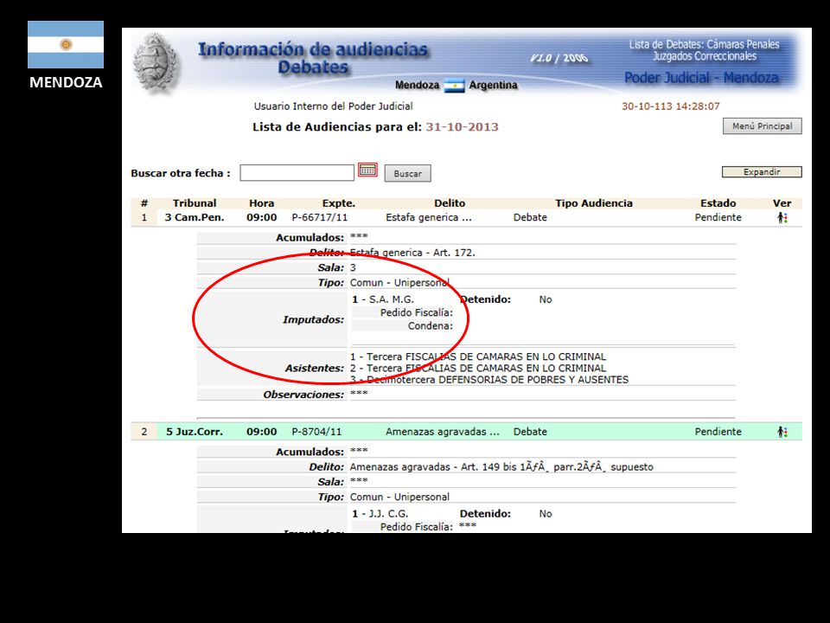Select tribunal cell 3 Cam.Pen.
The image size is (830, 623).
click(x=195, y=218)
